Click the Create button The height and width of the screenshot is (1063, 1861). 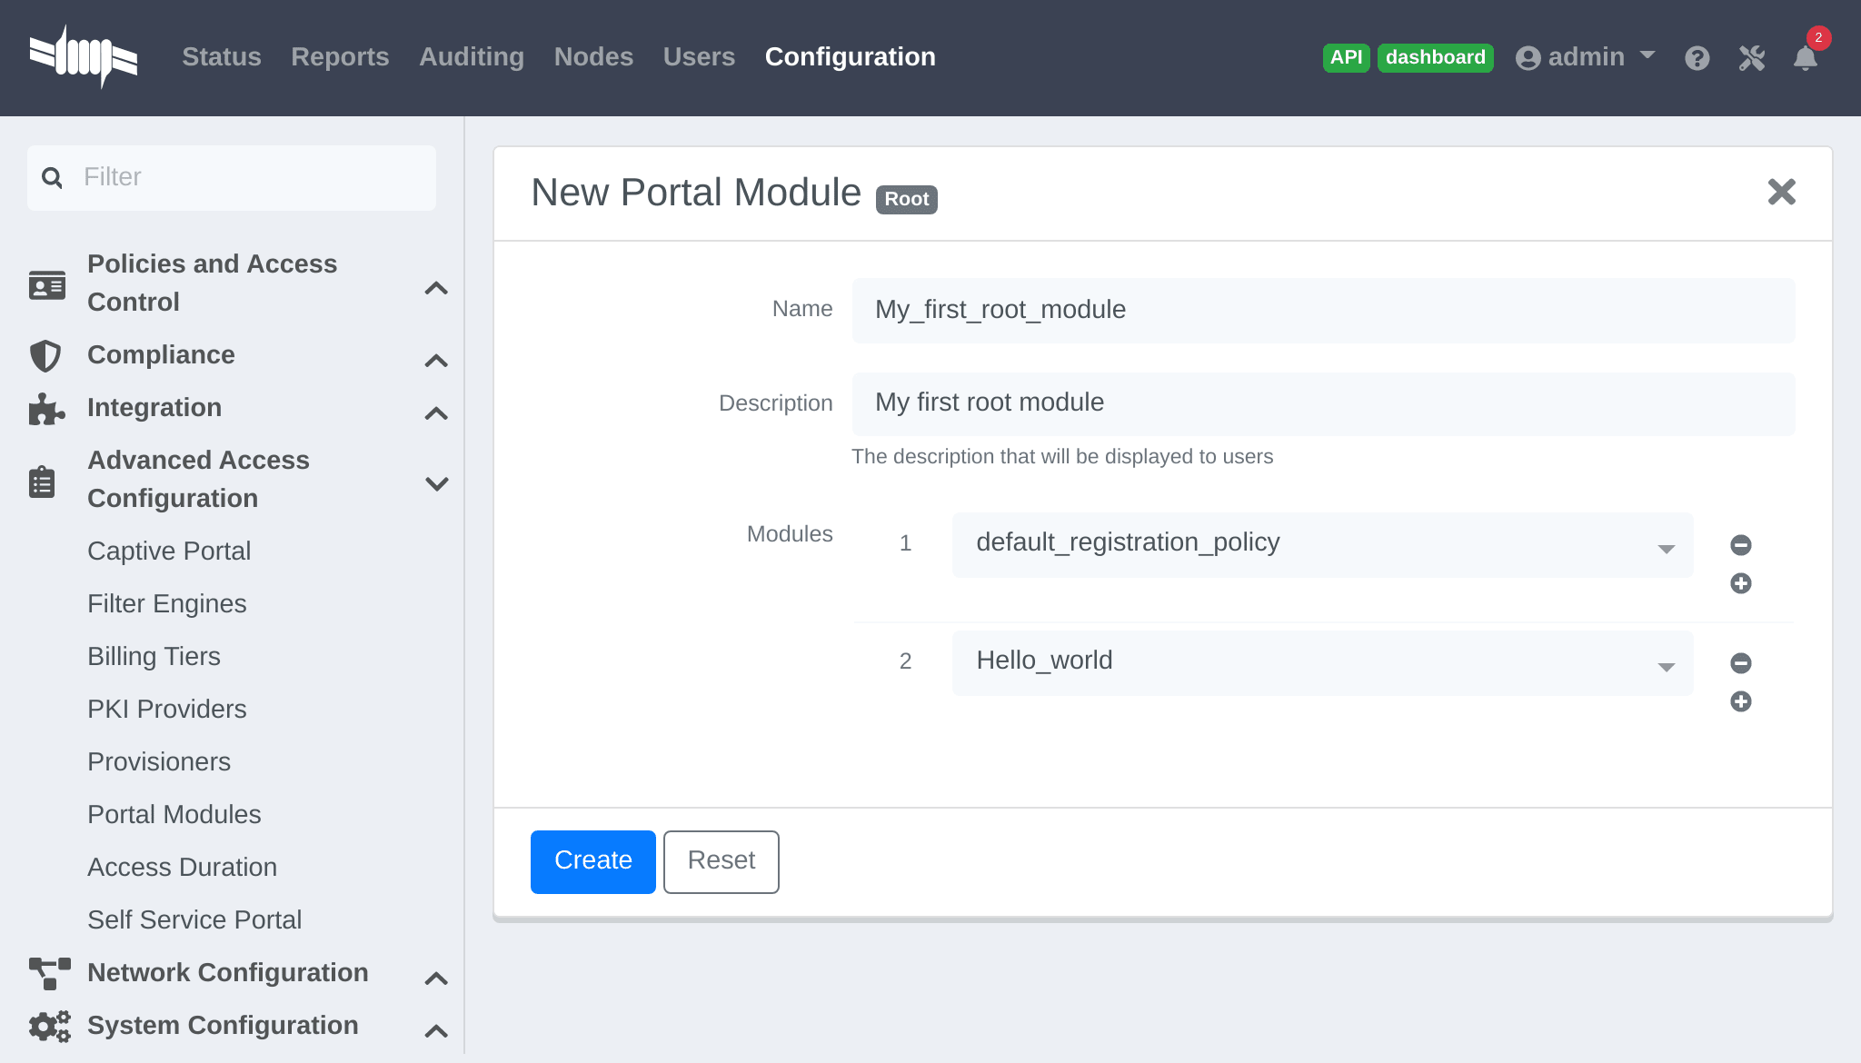click(x=592, y=861)
